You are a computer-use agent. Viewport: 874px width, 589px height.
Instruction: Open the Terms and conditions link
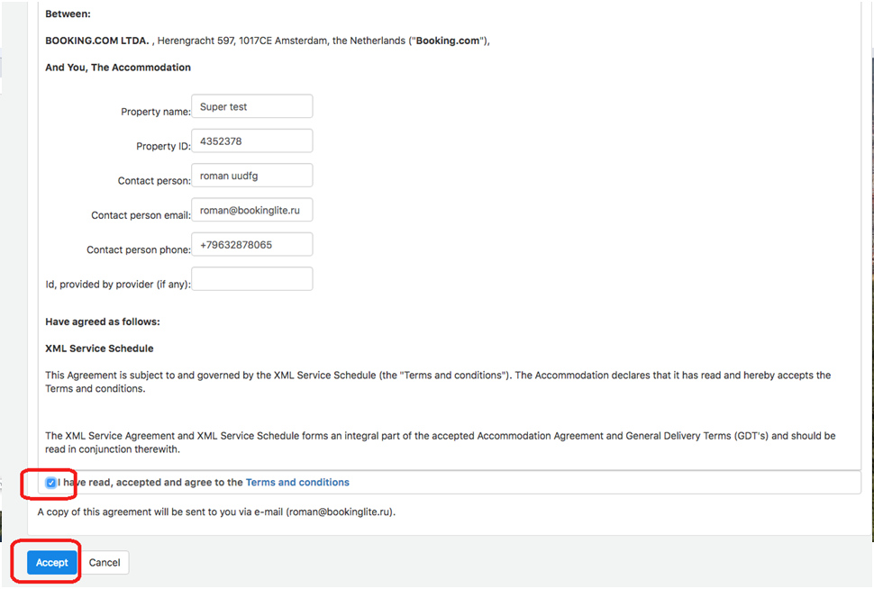(297, 483)
